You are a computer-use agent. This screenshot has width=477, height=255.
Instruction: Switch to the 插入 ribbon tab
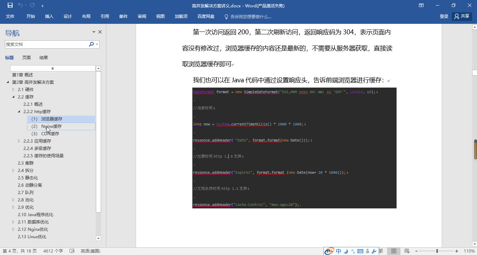pyautogui.click(x=49, y=16)
